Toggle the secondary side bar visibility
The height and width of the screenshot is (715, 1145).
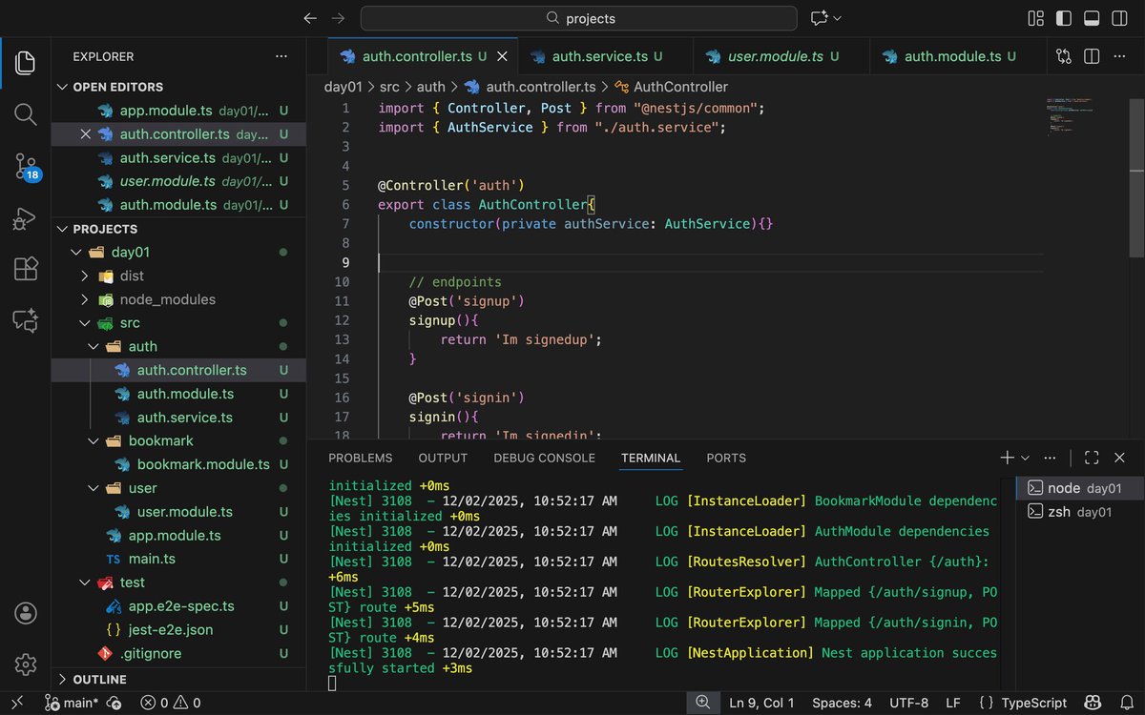(1117, 17)
